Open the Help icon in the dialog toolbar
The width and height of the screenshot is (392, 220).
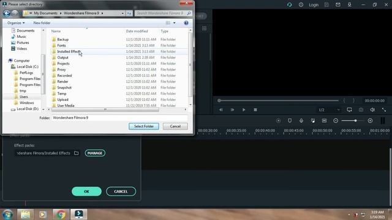(186, 23)
